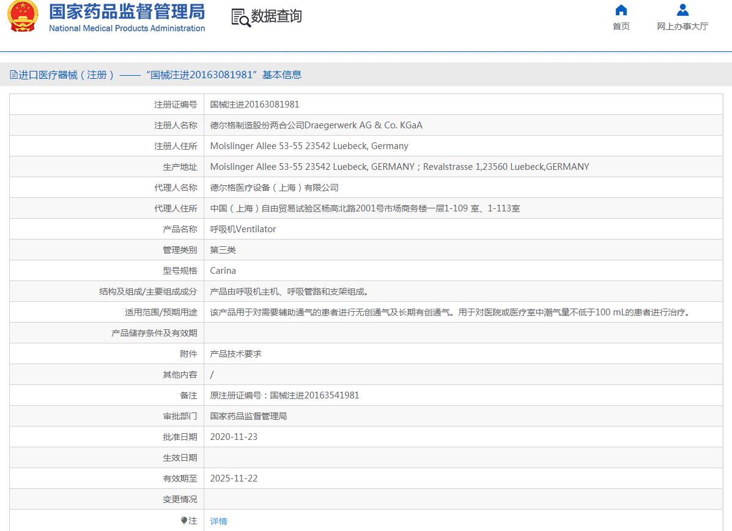Click the national emblem logo

(23, 16)
